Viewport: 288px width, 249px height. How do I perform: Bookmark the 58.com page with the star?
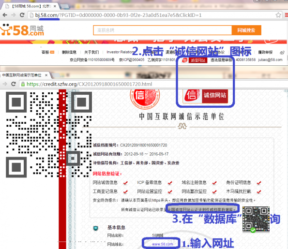coord(278,15)
